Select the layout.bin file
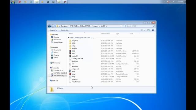The height and width of the screenshot is (110, 196). click(75, 66)
